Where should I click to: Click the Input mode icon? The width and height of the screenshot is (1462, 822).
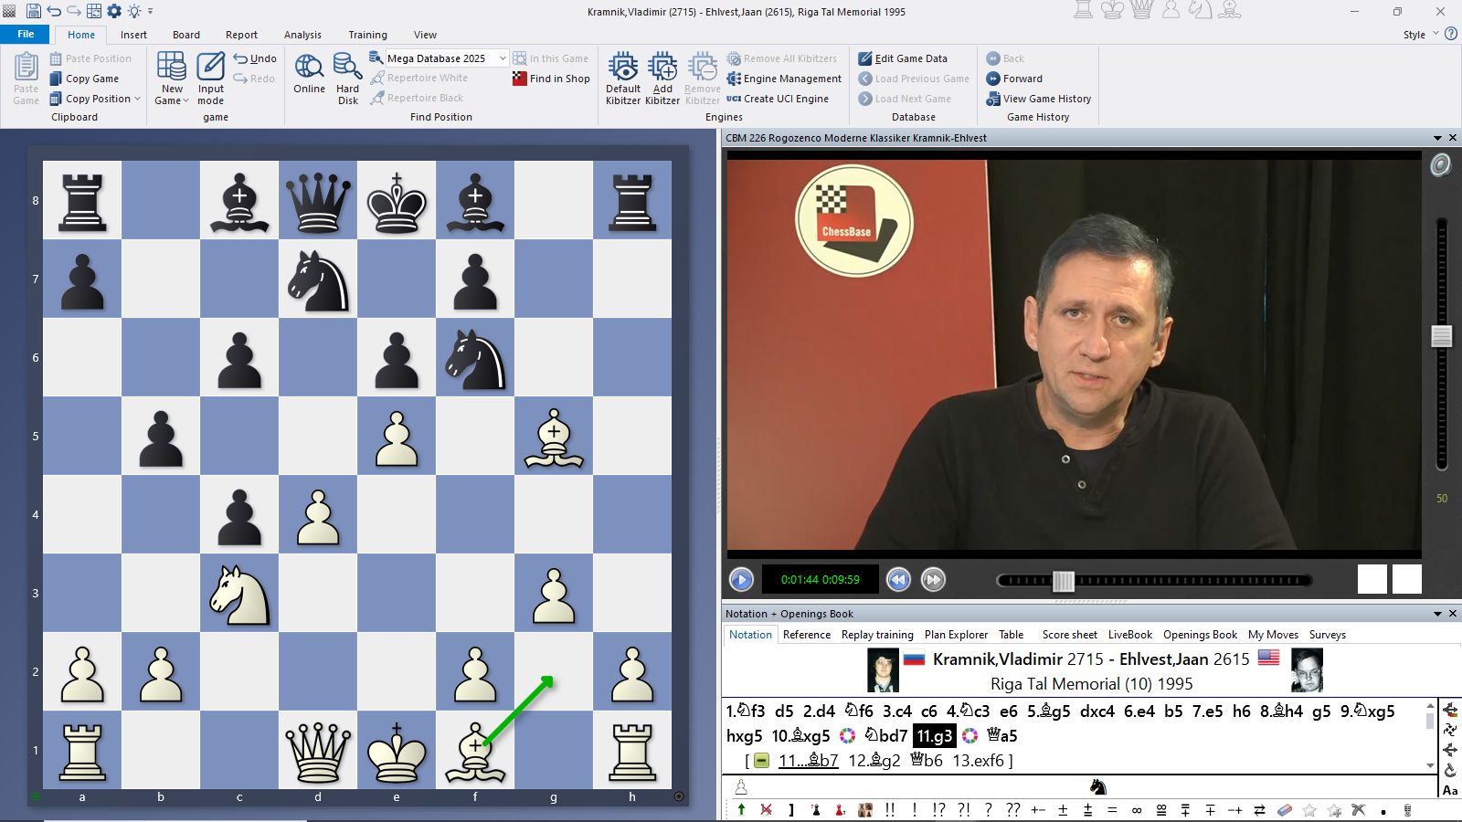[x=210, y=68]
